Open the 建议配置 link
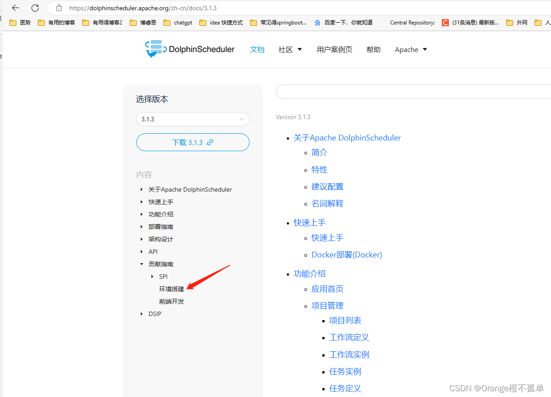 coord(327,187)
